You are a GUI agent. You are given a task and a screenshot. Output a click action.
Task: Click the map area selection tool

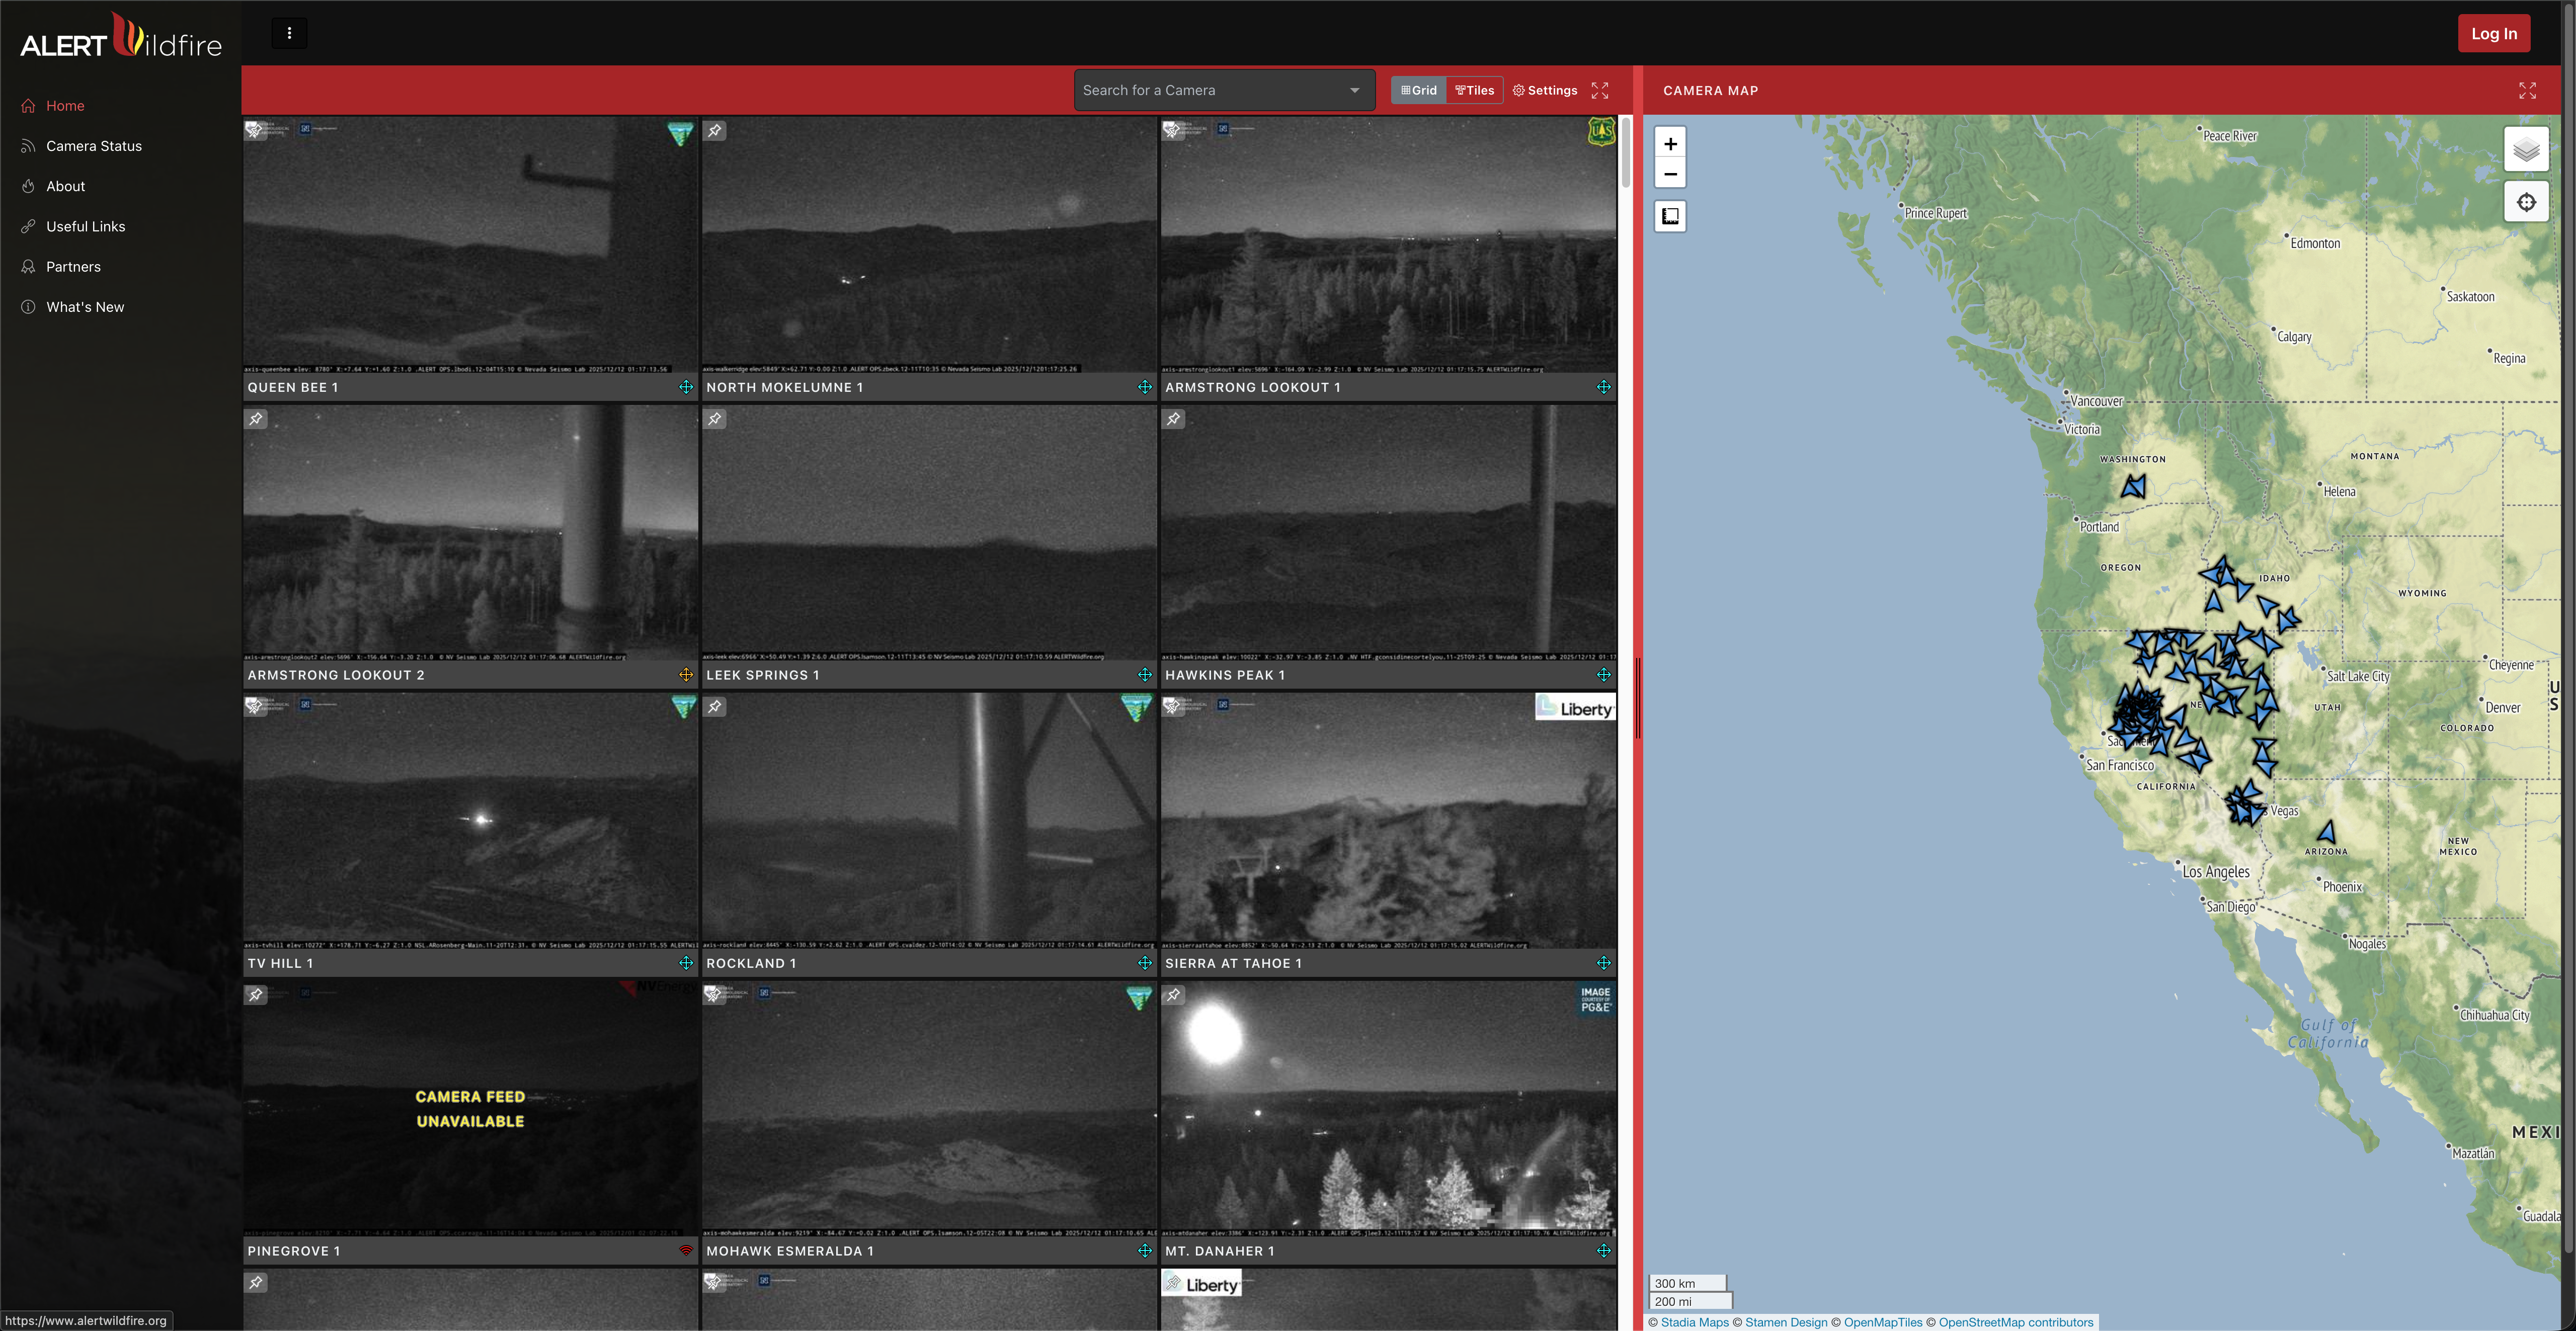coord(1670,216)
